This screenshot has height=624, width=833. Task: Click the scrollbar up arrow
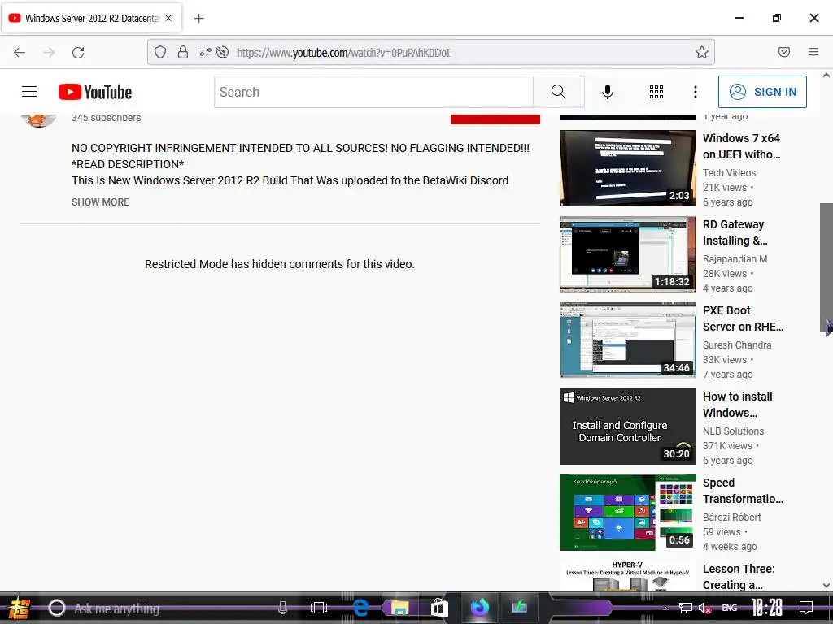(826, 76)
